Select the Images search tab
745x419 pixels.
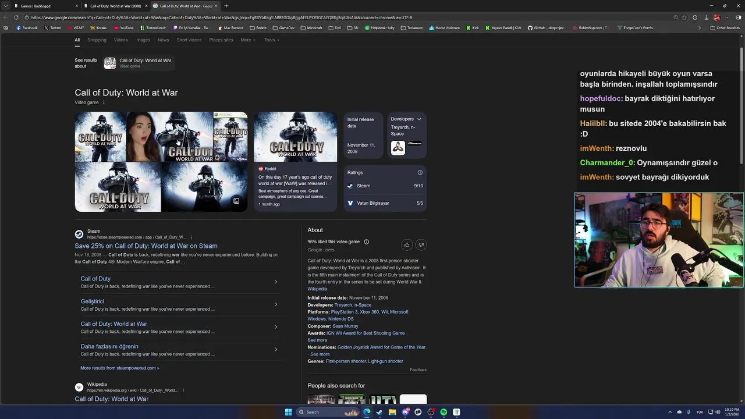pos(143,40)
